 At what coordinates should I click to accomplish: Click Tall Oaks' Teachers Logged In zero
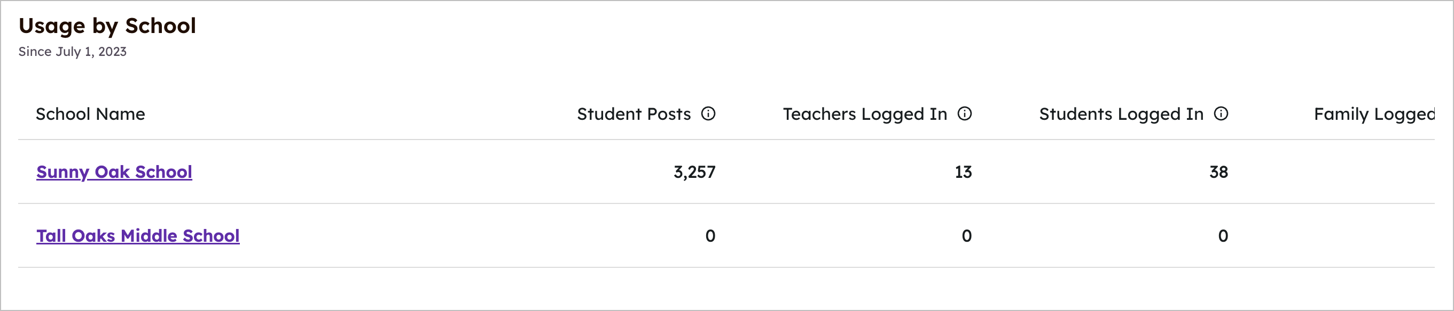point(966,236)
